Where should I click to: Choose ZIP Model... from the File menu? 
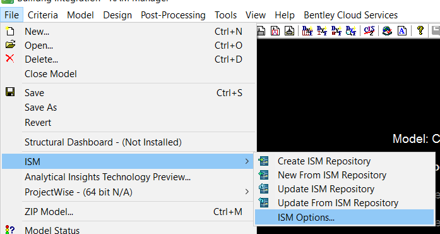click(x=129, y=211)
